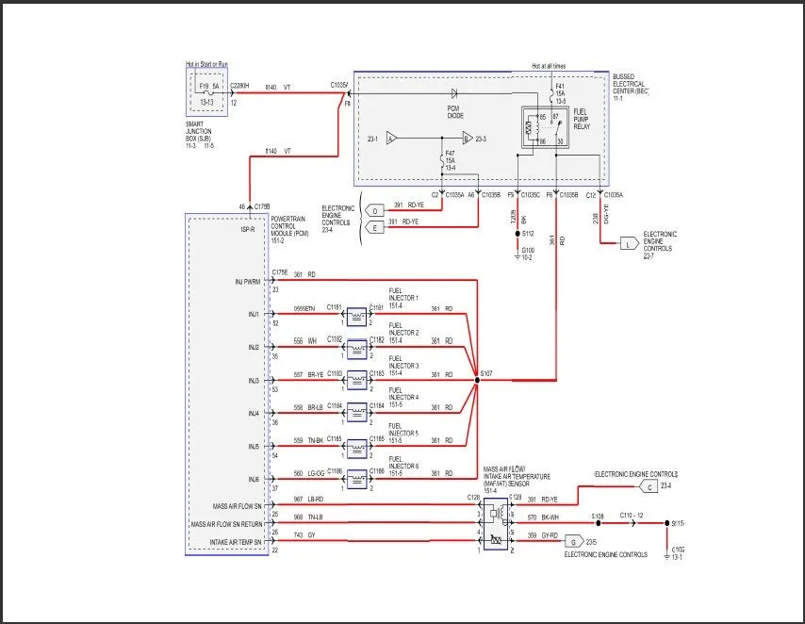Click the '557 BR-YE' wire label
The width and height of the screenshot is (805, 624).
[308, 375]
